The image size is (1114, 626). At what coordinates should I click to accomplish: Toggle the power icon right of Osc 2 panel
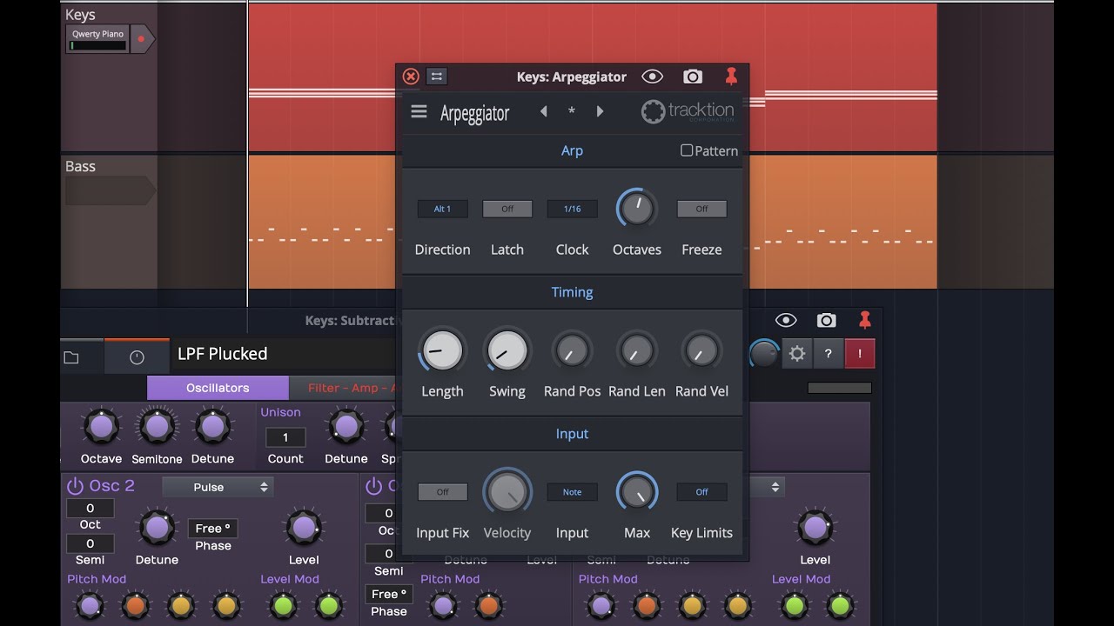[374, 486]
